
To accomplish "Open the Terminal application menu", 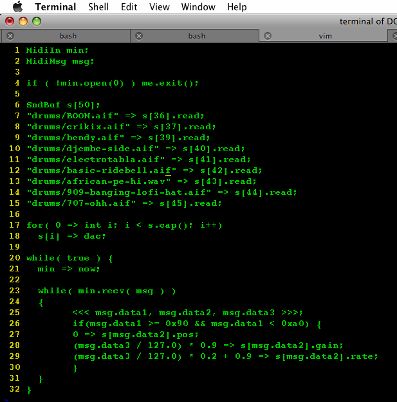I will point(55,7).
